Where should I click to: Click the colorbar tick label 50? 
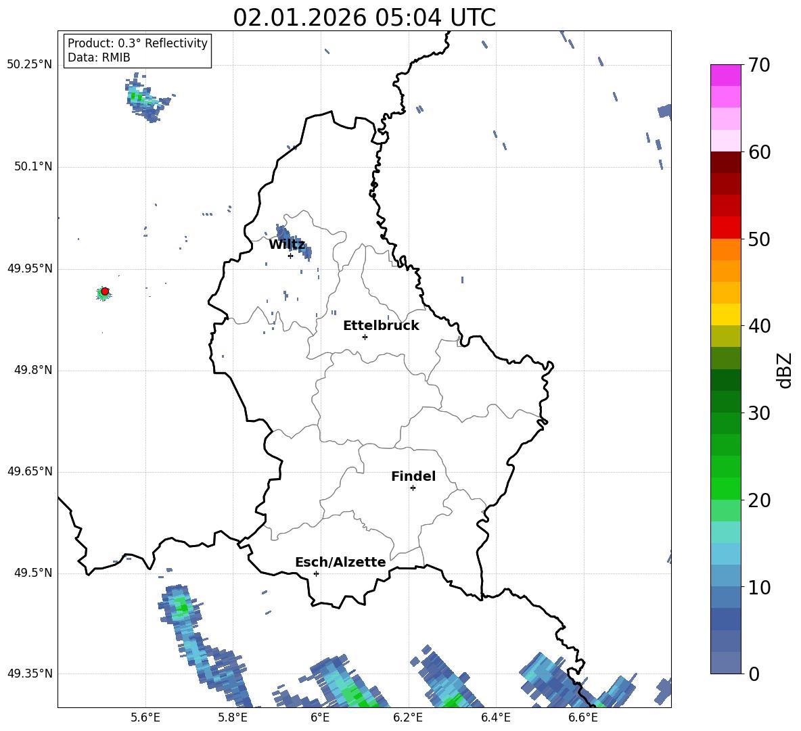point(759,239)
